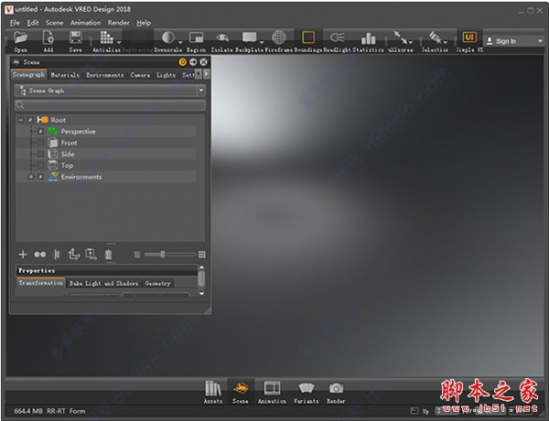Collapse the Root tree node
This screenshot has height=421, width=549.
tap(21, 120)
